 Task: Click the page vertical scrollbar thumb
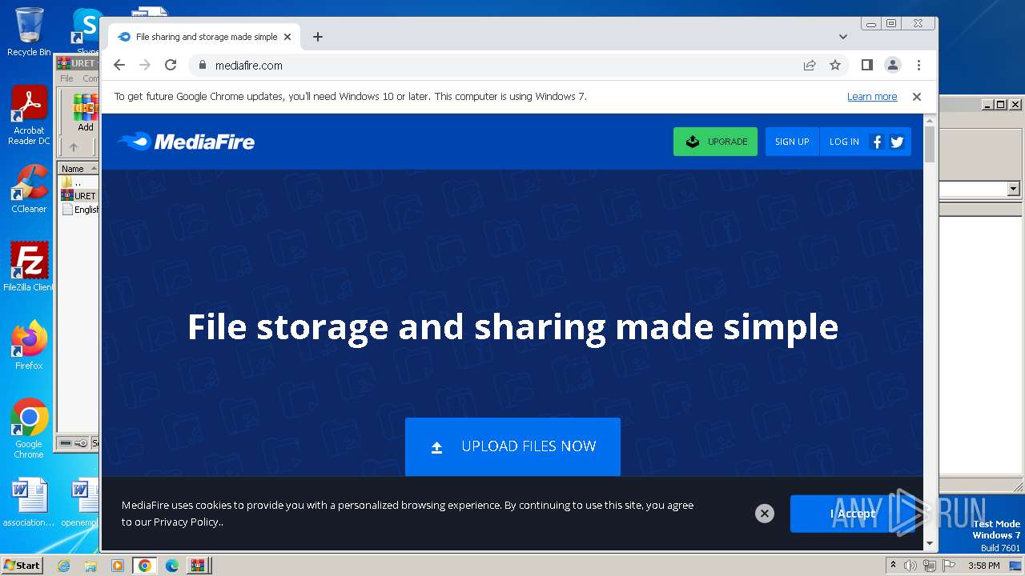(930, 144)
